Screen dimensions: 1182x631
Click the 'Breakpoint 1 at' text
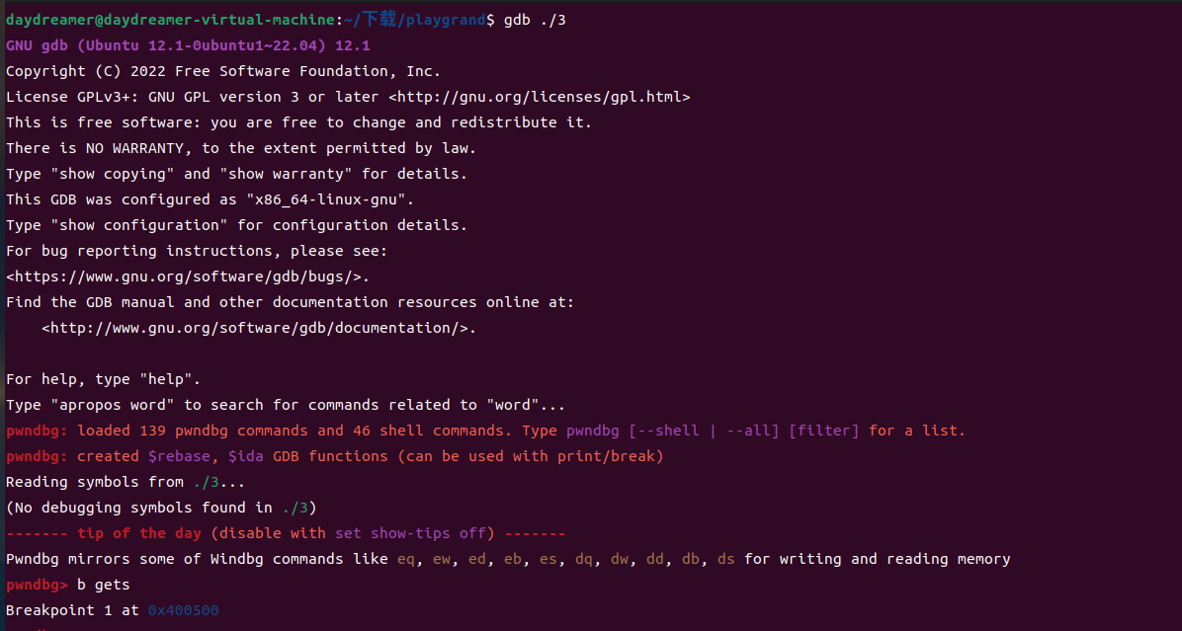point(72,610)
